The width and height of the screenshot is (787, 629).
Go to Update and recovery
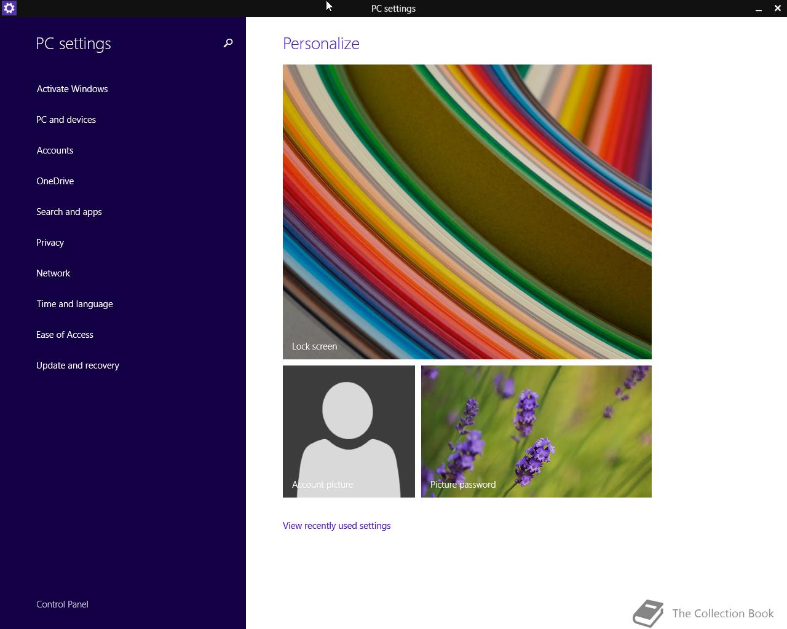click(77, 365)
